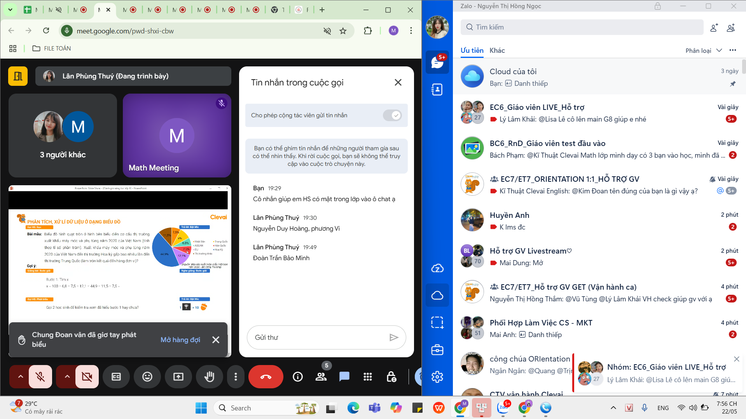Send the message with the arrow icon

[x=394, y=337]
